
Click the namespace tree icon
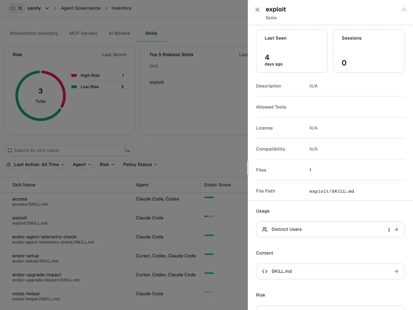pos(20,8)
